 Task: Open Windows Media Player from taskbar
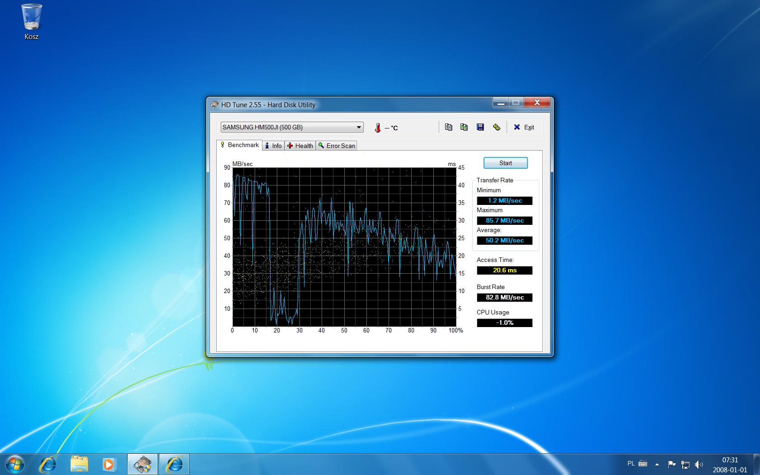(x=109, y=464)
